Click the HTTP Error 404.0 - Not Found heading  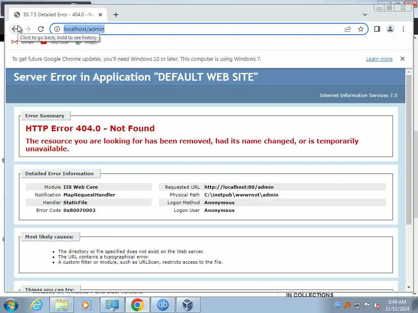click(x=90, y=128)
